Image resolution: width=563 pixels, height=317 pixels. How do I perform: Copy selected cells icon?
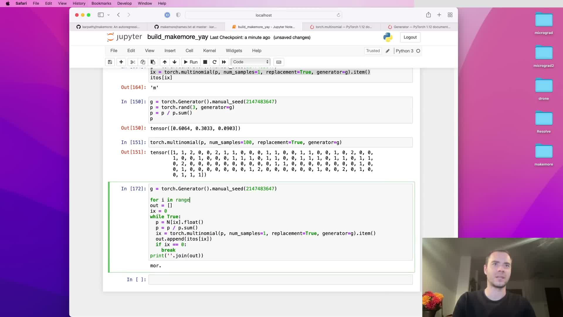(x=143, y=62)
